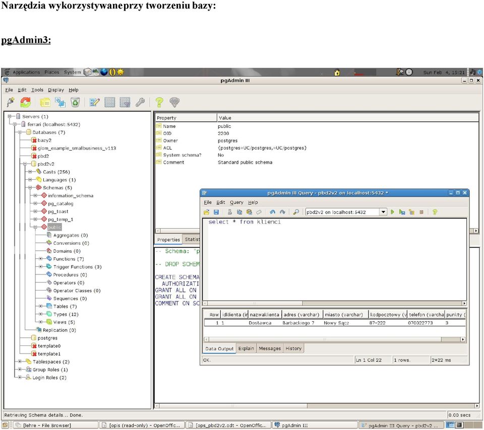Viewport: 484px width, 430px height.
Task: Expand the Casts (256) node
Action: [x=30, y=172]
